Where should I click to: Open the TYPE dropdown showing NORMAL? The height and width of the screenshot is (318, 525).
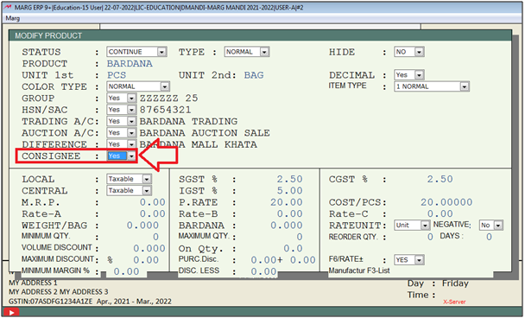247,52
